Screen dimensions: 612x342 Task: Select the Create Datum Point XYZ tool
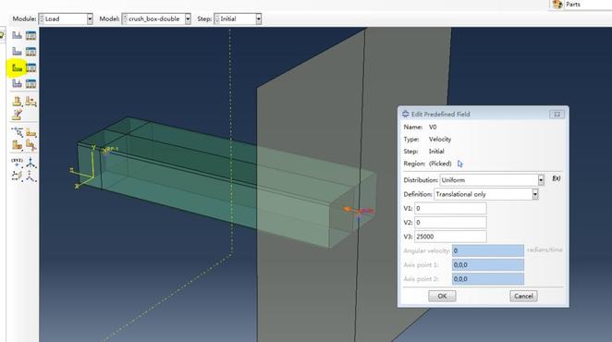tap(17, 163)
